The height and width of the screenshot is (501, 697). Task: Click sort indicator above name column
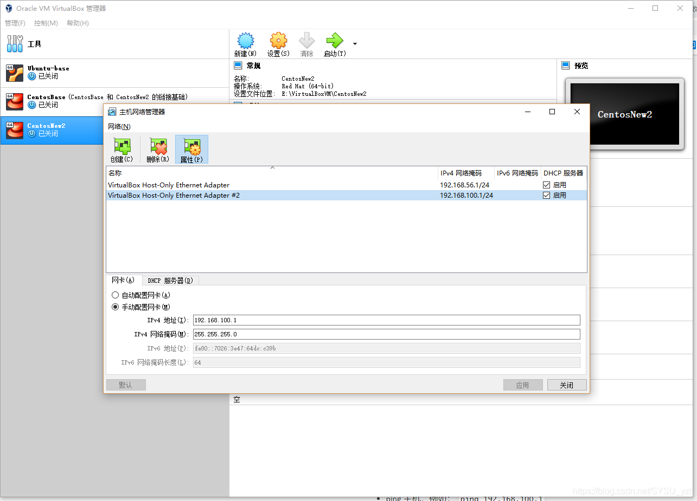[x=272, y=168]
